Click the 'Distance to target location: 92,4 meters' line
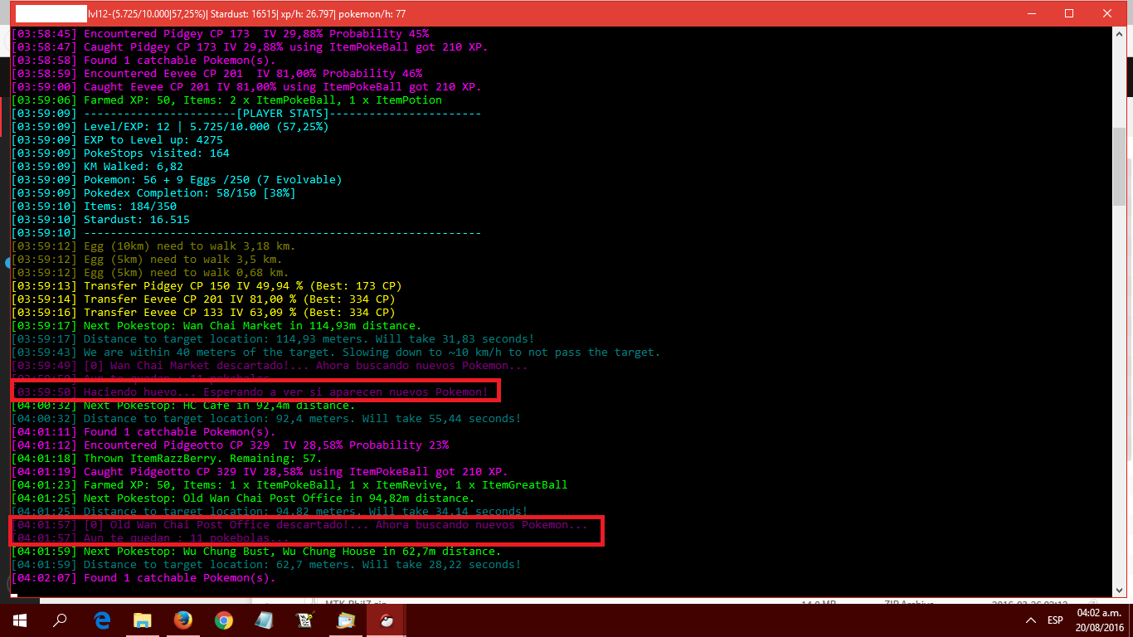This screenshot has width=1133, height=637. click(266, 419)
